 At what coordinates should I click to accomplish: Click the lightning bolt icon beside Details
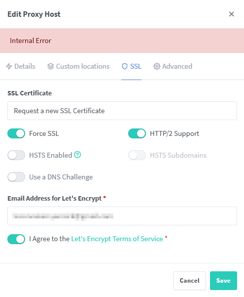(9, 66)
